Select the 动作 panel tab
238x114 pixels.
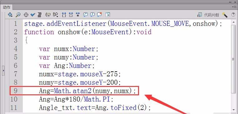tap(7, 7)
